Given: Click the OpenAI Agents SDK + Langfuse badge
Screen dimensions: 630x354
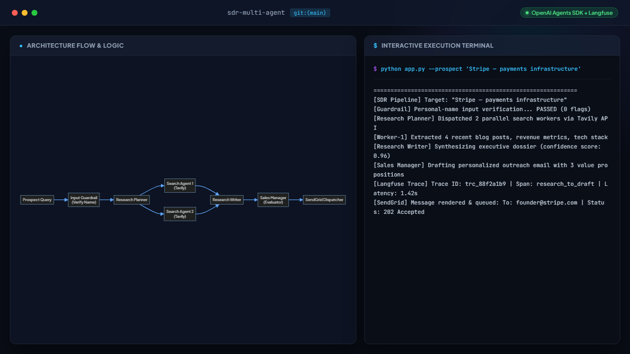Looking at the screenshot, I should [569, 13].
